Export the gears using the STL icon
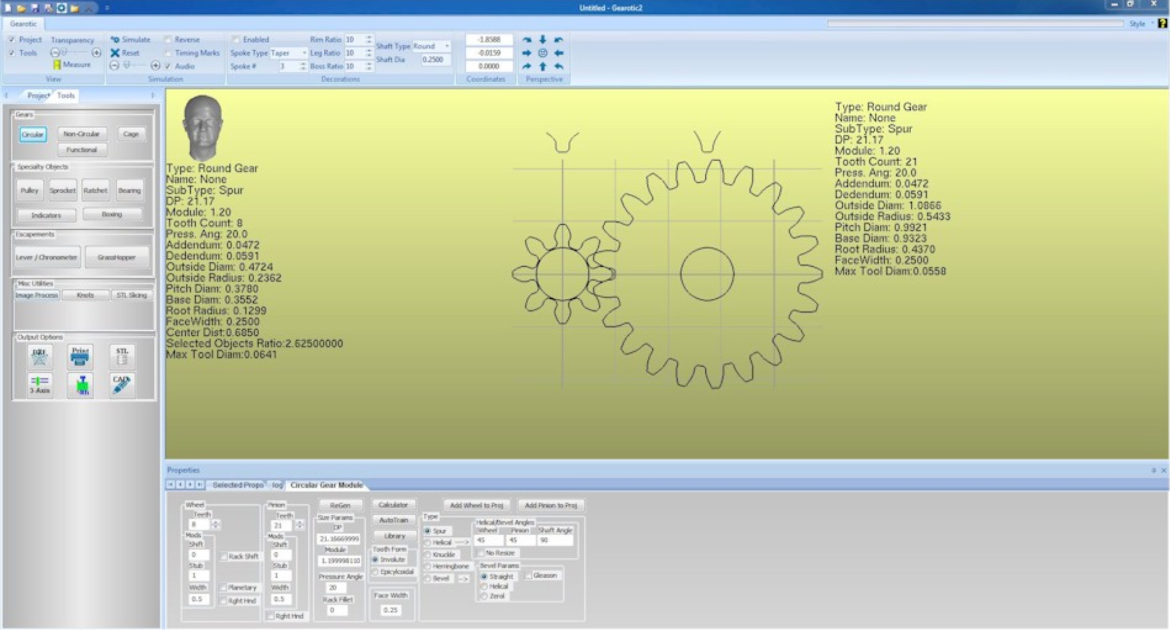This screenshot has width=1170, height=630. pyautogui.click(x=122, y=356)
